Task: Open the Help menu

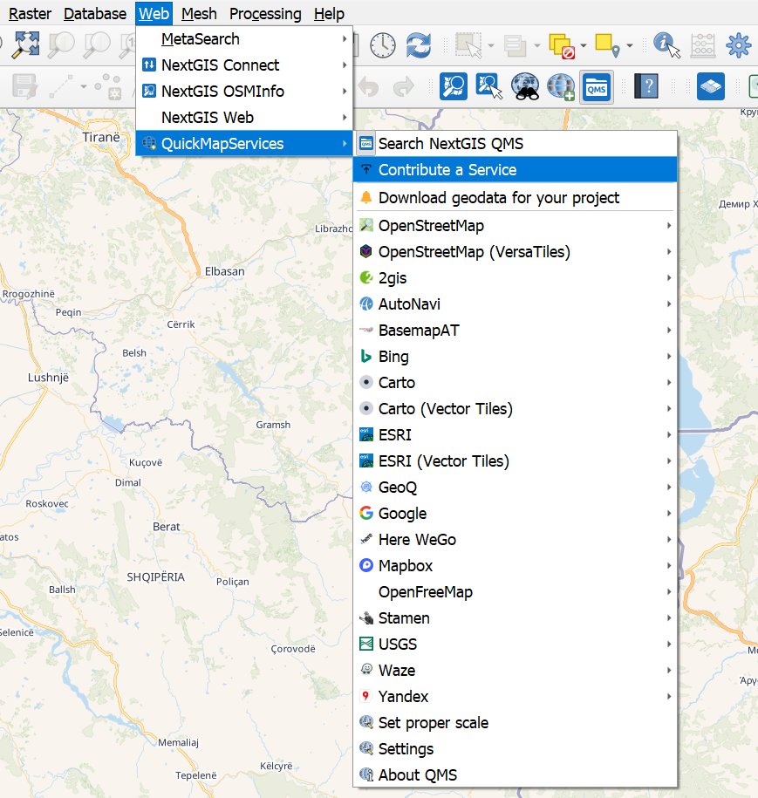Action: 329,14
